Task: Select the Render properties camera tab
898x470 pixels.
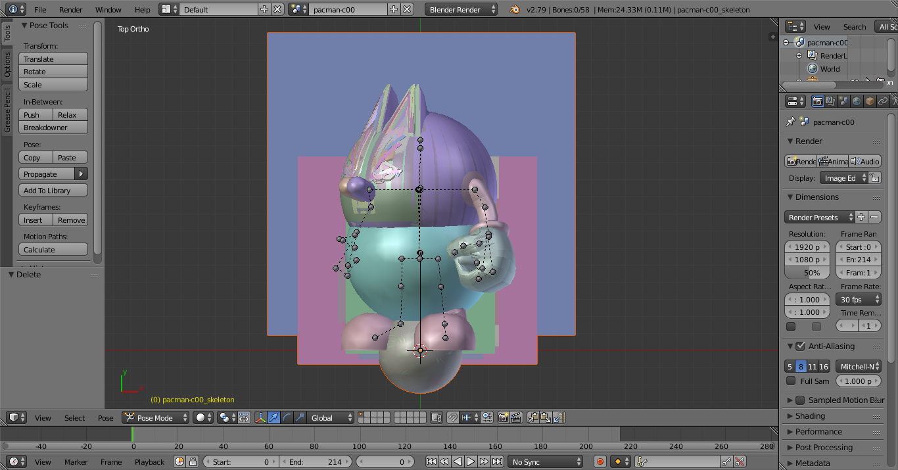Action: [817, 101]
